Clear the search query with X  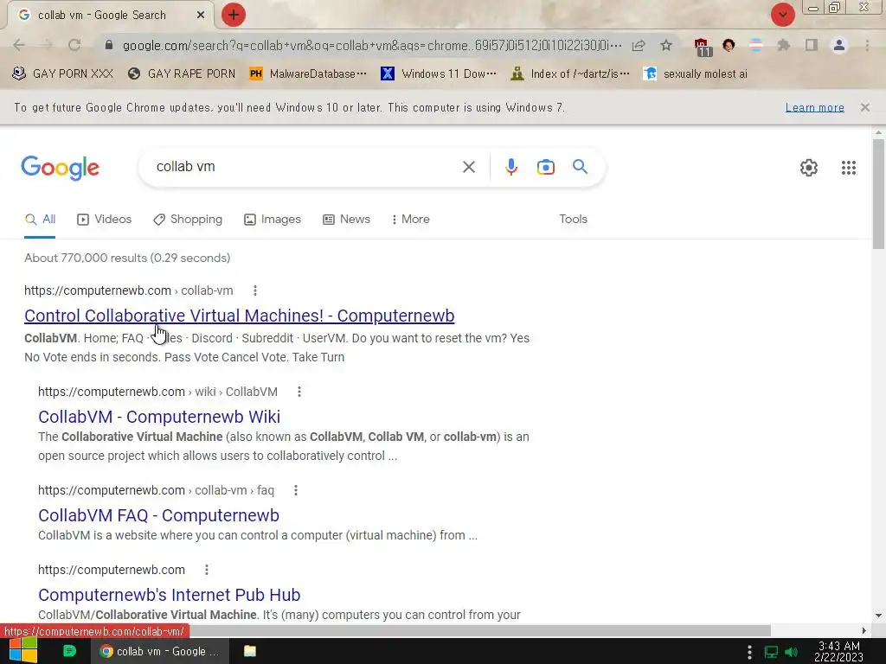(468, 167)
